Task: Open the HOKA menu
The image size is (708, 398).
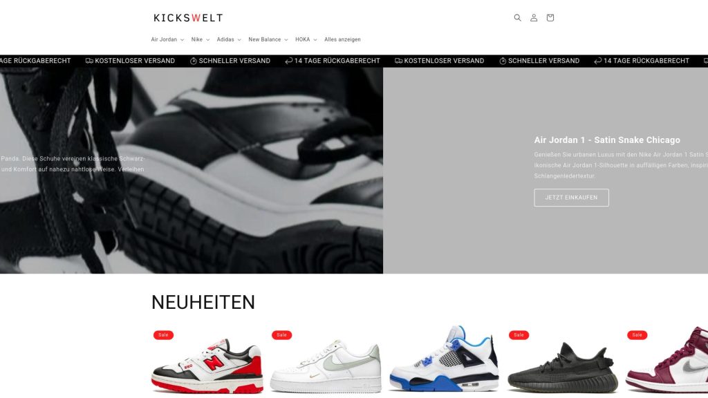Action: [x=306, y=39]
